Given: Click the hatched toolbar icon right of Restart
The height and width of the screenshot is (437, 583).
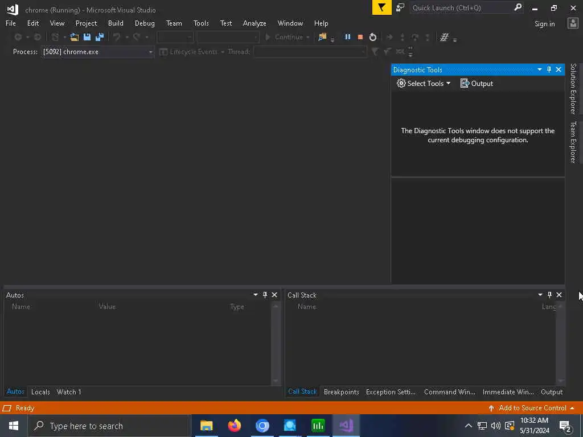Looking at the screenshot, I should (x=444, y=37).
